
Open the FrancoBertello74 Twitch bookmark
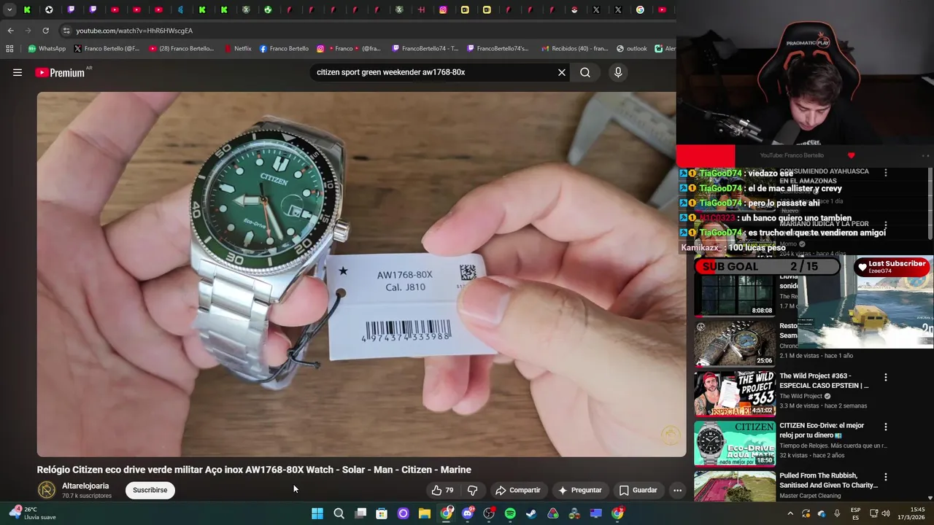click(425, 49)
